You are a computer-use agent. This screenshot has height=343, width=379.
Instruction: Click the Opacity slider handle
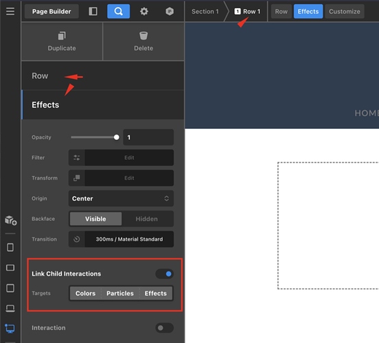click(x=117, y=137)
